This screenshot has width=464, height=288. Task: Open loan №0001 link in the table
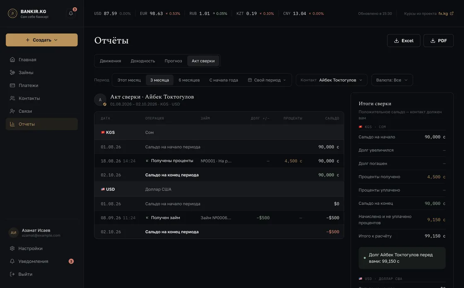coord(216,161)
